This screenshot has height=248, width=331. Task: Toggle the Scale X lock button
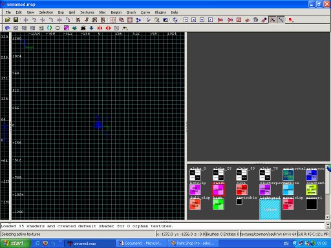[x=194, y=20]
